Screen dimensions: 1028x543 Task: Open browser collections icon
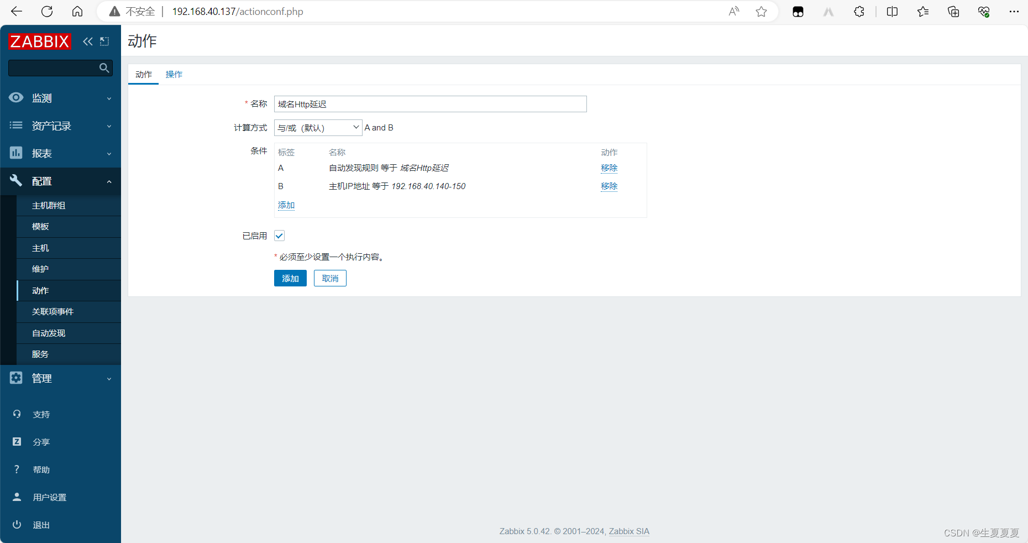coord(953,12)
